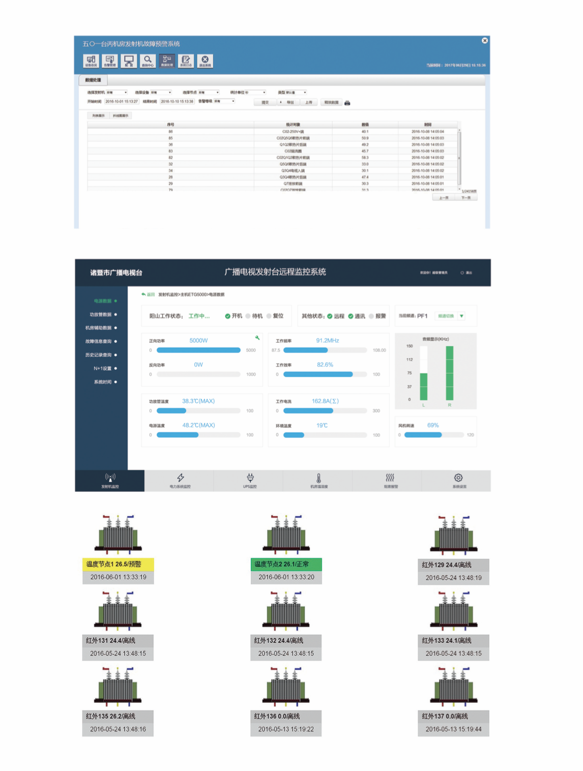Screen dimensions: 583x771
Task: Select 故障信息查询 in left sidebar
Action: click(101, 341)
